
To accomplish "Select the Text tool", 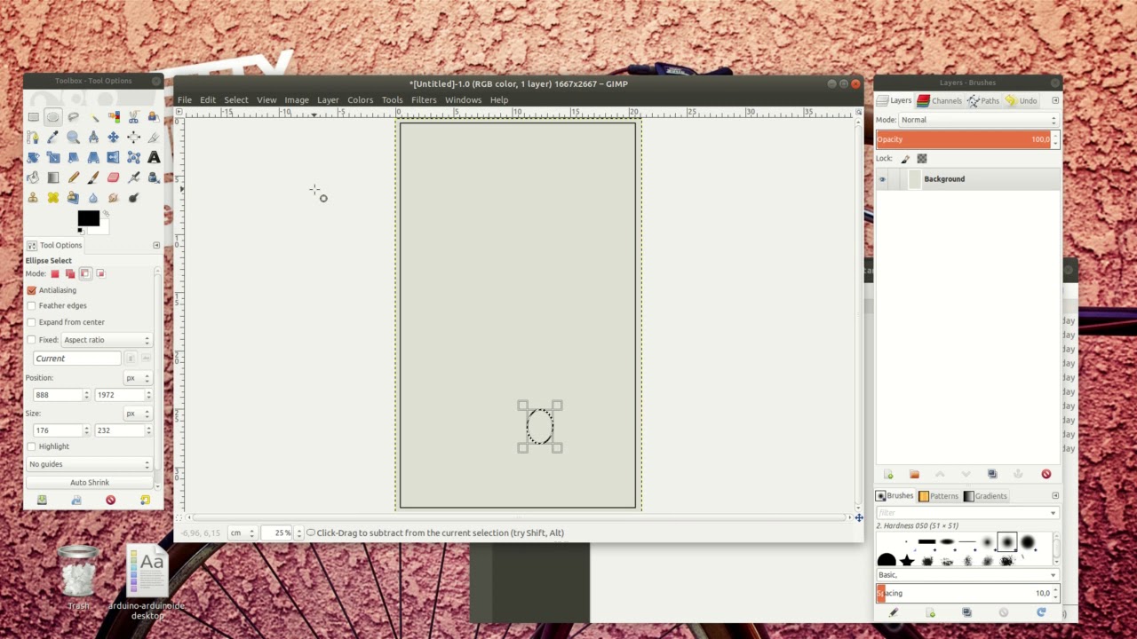I will click(x=154, y=157).
